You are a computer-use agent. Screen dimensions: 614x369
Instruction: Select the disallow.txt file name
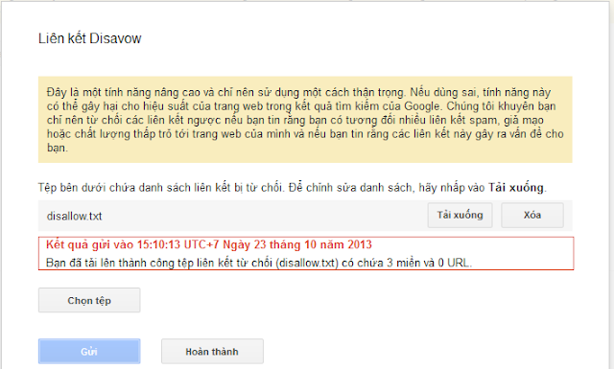(75, 216)
